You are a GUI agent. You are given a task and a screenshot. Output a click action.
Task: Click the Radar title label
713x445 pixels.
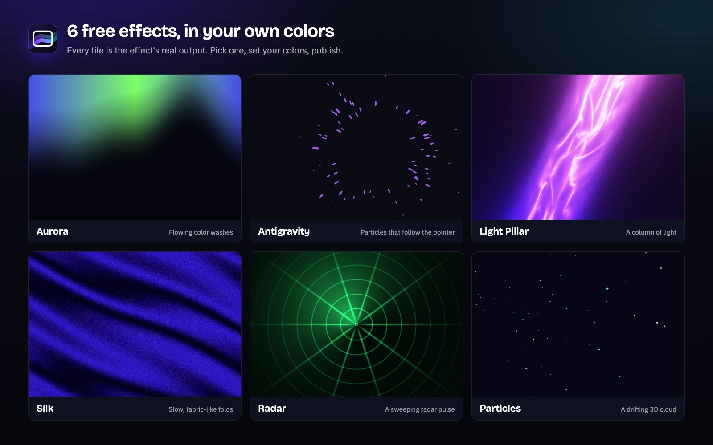click(272, 409)
